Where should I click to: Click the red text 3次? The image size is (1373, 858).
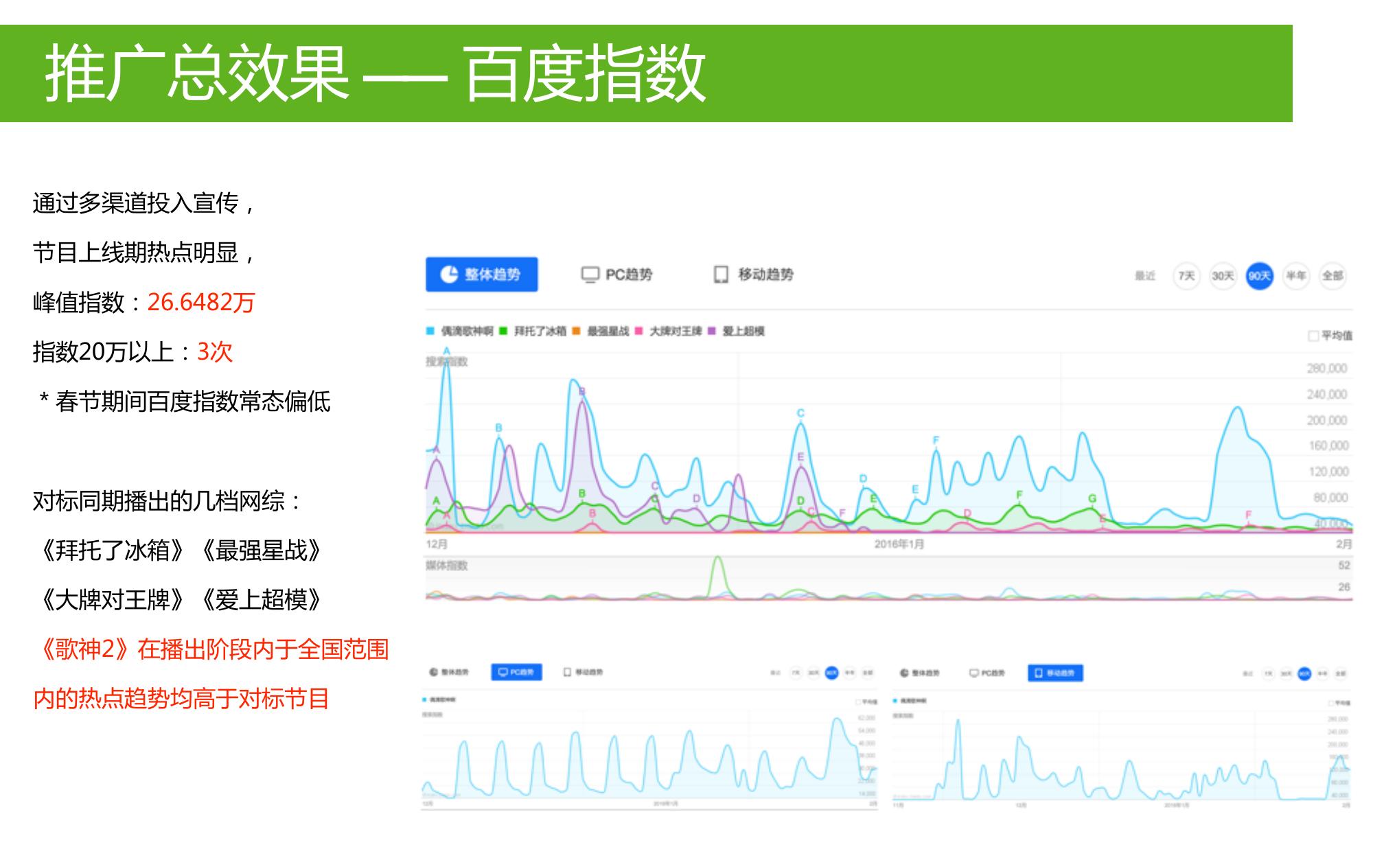click(215, 351)
